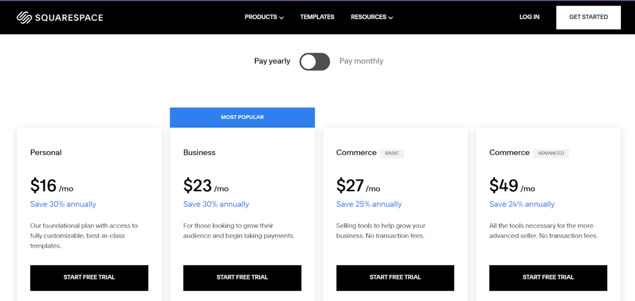Image resolution: width=635 pixels, height=301 pixels.
Task: Expand the RESOURCES dropdown
Action: click(x=368, y=17)
